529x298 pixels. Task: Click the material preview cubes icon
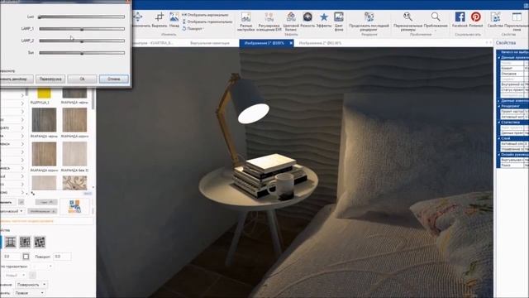[x=74, y=206]
